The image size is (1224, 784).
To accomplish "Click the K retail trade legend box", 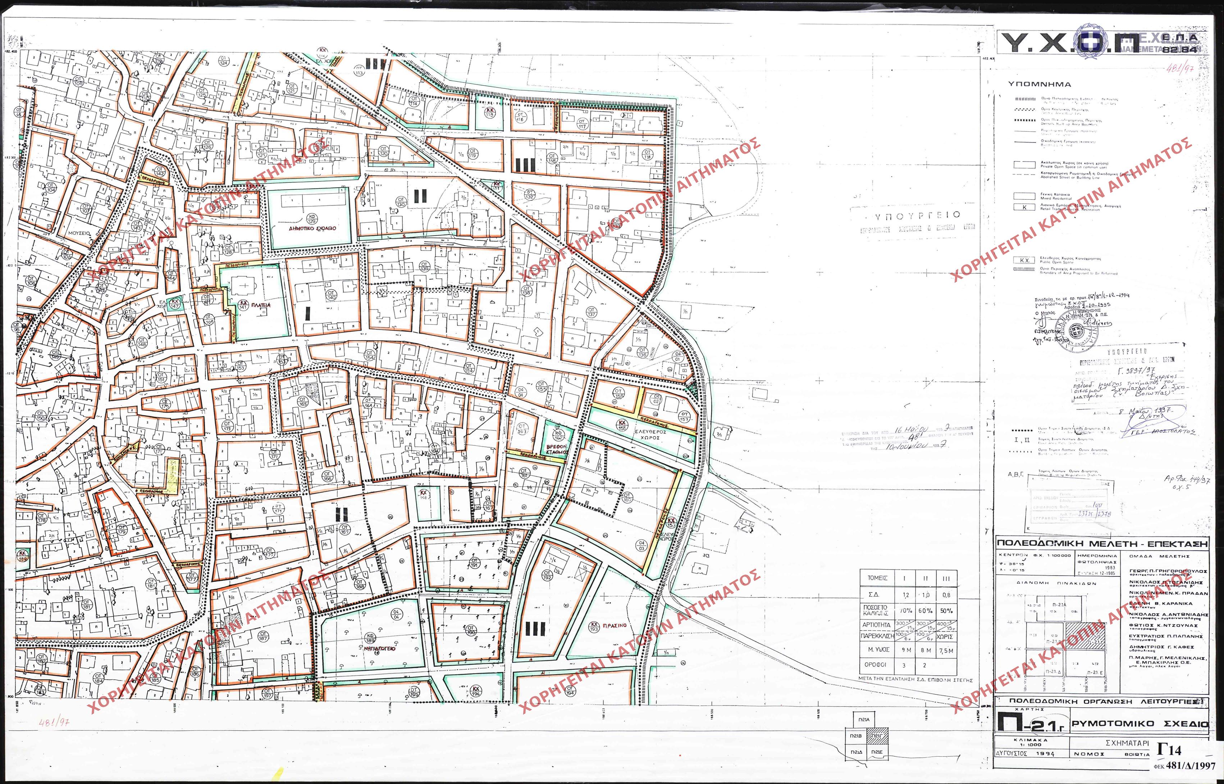I will (1024, 207).
